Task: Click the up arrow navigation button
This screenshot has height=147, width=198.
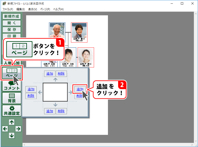Action: click(x=12, y=122)
